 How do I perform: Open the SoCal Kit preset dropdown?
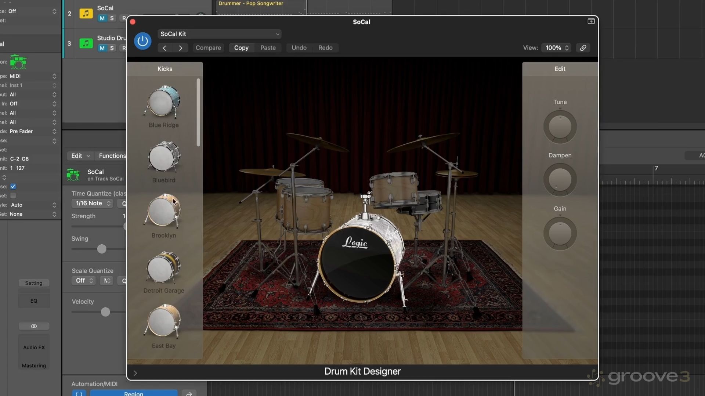coord(219,34)
